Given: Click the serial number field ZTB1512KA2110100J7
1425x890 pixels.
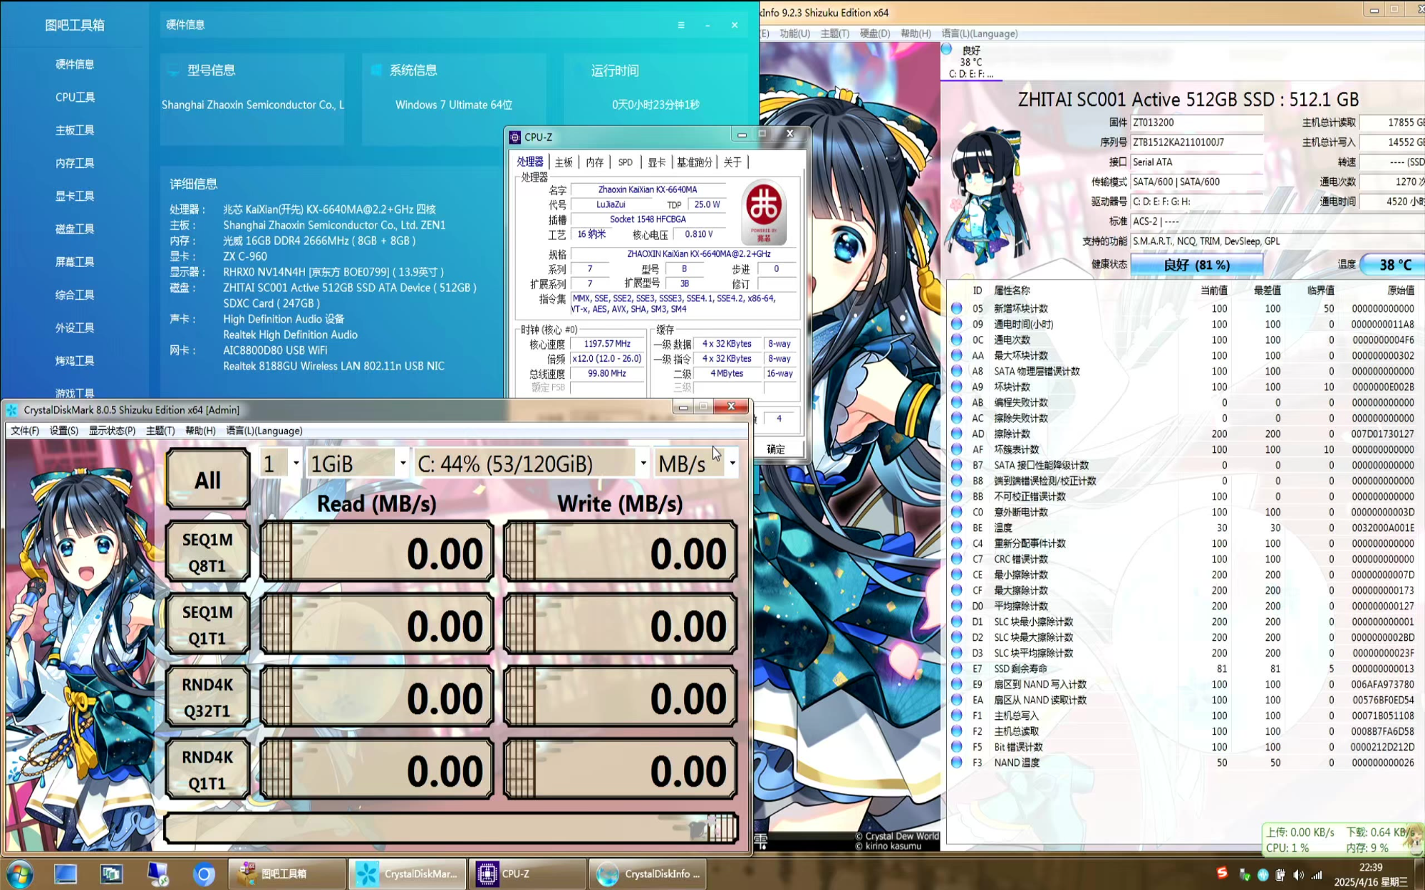Looking at the screenshot, I should click(1197, 142).
